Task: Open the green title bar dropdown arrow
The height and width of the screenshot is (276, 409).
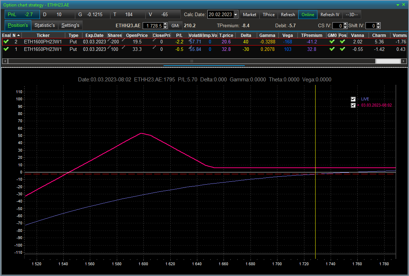Action: [398, 5]
